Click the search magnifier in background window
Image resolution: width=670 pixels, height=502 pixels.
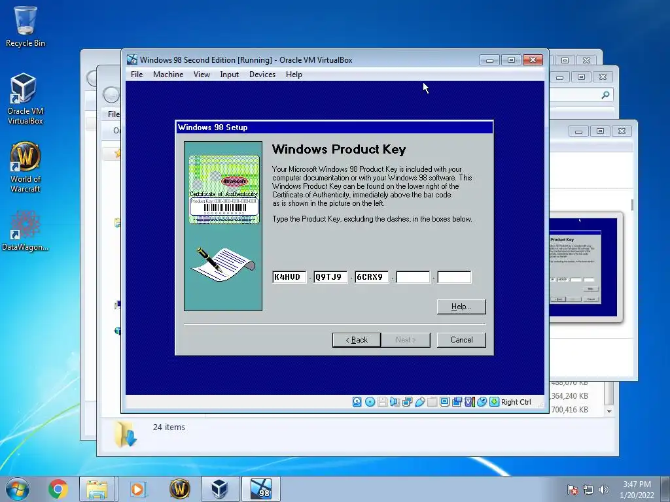coord(605,95)
